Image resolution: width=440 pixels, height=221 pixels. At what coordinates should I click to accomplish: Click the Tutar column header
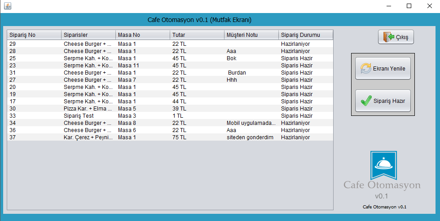pyautogui.click(x=197, y=35)
